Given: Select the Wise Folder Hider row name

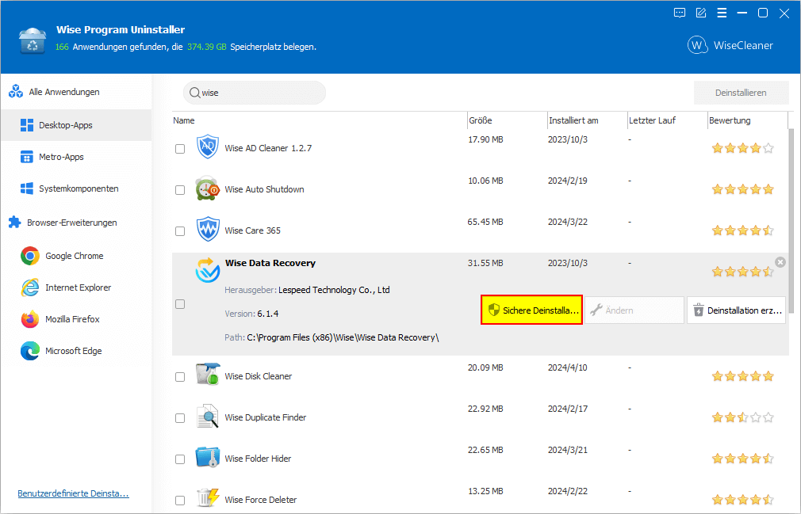Looking at the screenshot, I should click(x=258, y=459).
